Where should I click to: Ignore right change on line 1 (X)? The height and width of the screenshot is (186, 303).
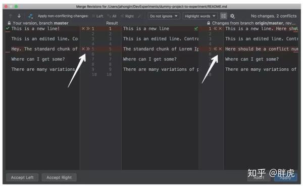click(x=220, y=29)
